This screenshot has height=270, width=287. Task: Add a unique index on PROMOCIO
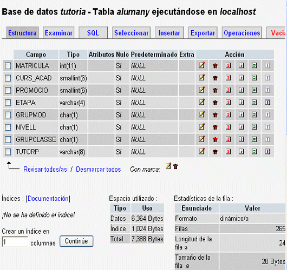255,90
